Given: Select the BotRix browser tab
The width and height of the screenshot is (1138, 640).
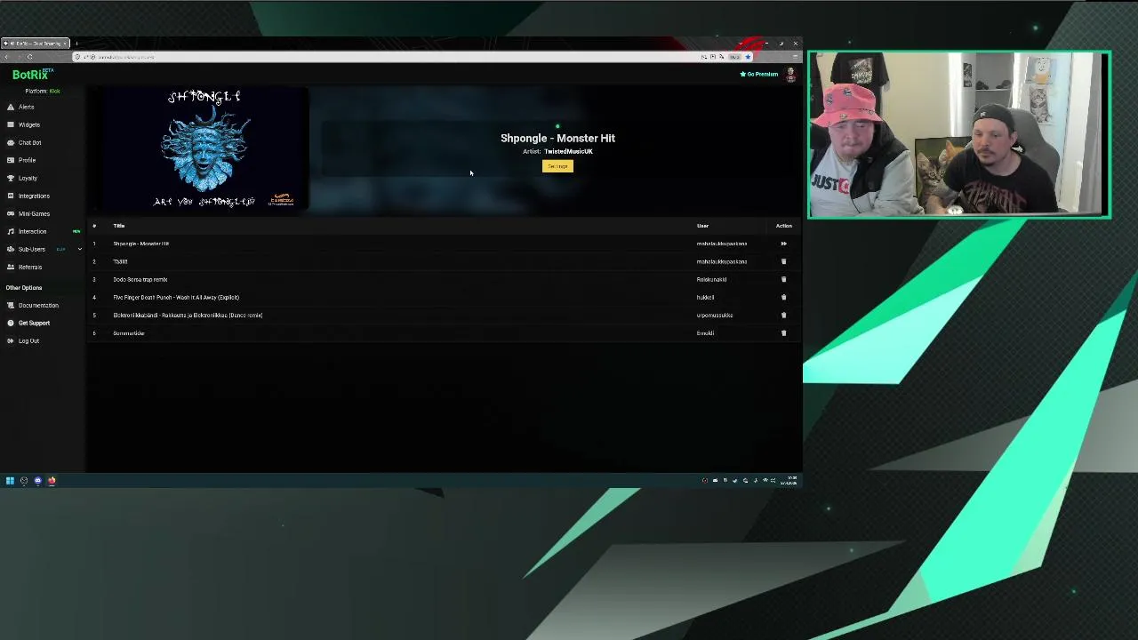Looking at the screenshot, I should [36, 44].
